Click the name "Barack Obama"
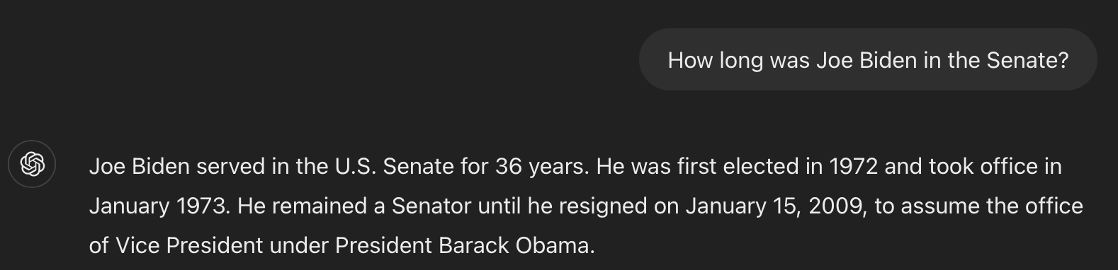This screenshot has width=1118, height=270. tap(516, 246)
